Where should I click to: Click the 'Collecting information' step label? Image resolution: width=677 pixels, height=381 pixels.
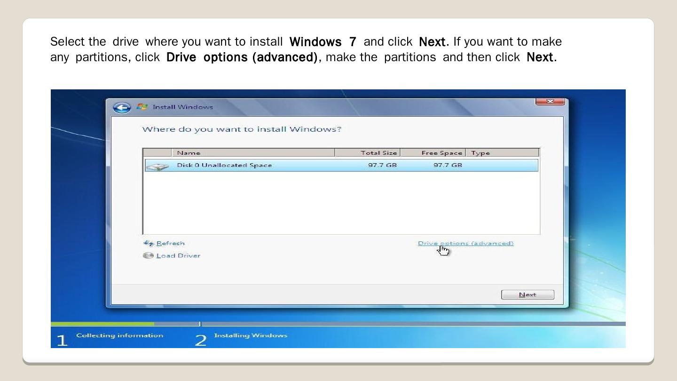pyautogui.click(x=120, y=335)
